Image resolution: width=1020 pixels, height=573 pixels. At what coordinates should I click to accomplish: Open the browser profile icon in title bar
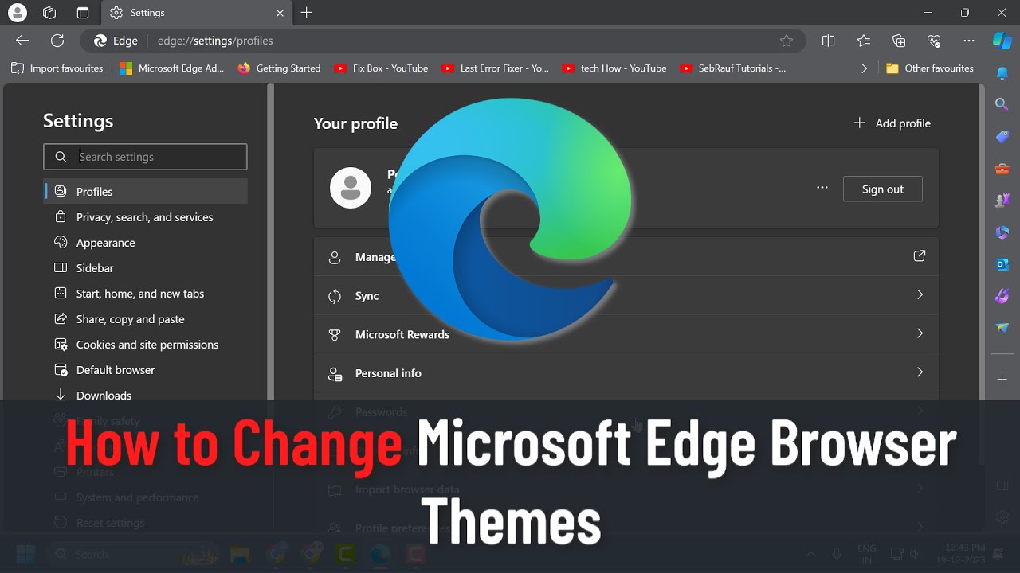(17, 13)
